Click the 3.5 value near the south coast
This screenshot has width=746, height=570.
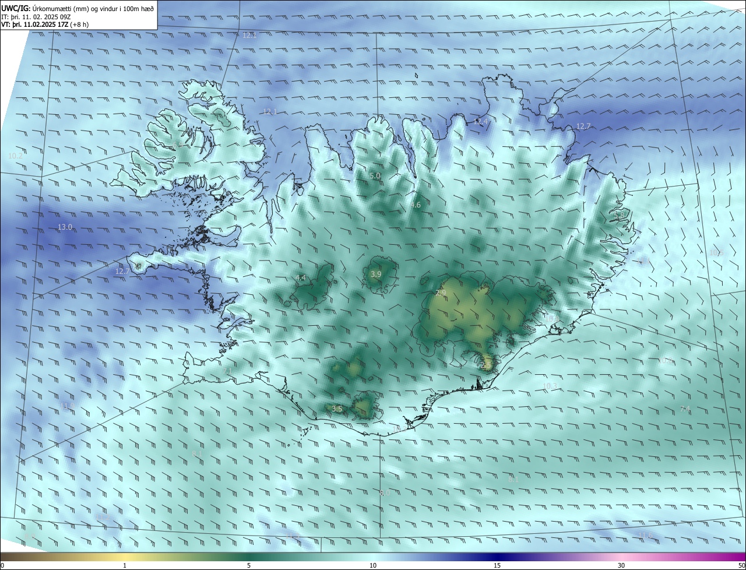tap(337, 409)
